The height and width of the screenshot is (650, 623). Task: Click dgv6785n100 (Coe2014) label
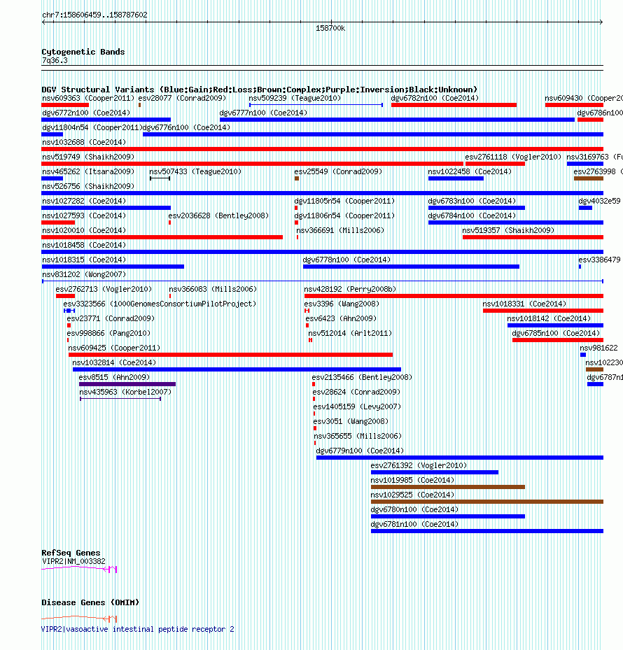click(556, 334)
